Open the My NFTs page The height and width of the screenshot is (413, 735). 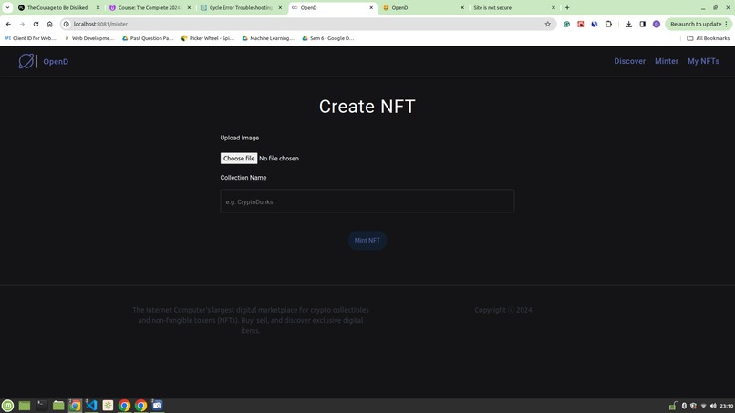(703, 61)
